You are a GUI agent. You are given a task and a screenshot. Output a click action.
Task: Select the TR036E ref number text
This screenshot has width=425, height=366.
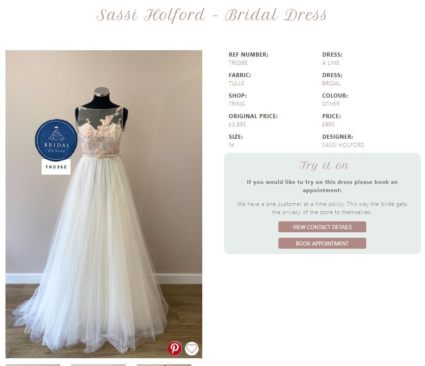tap(238, 63)
